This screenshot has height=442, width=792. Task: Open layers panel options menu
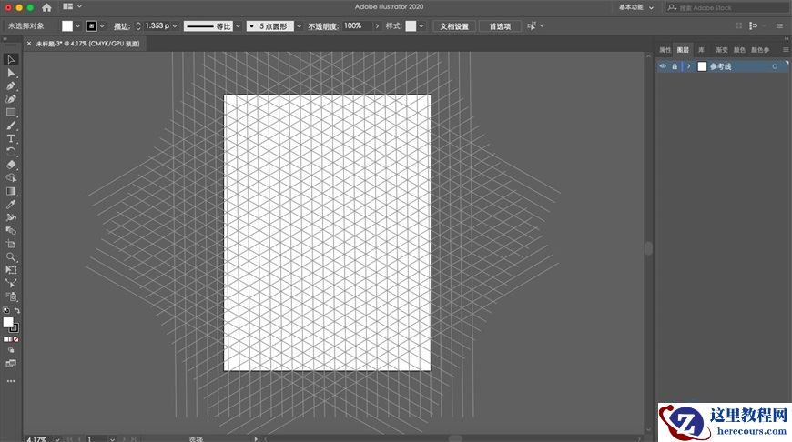[x=786, y=50]
